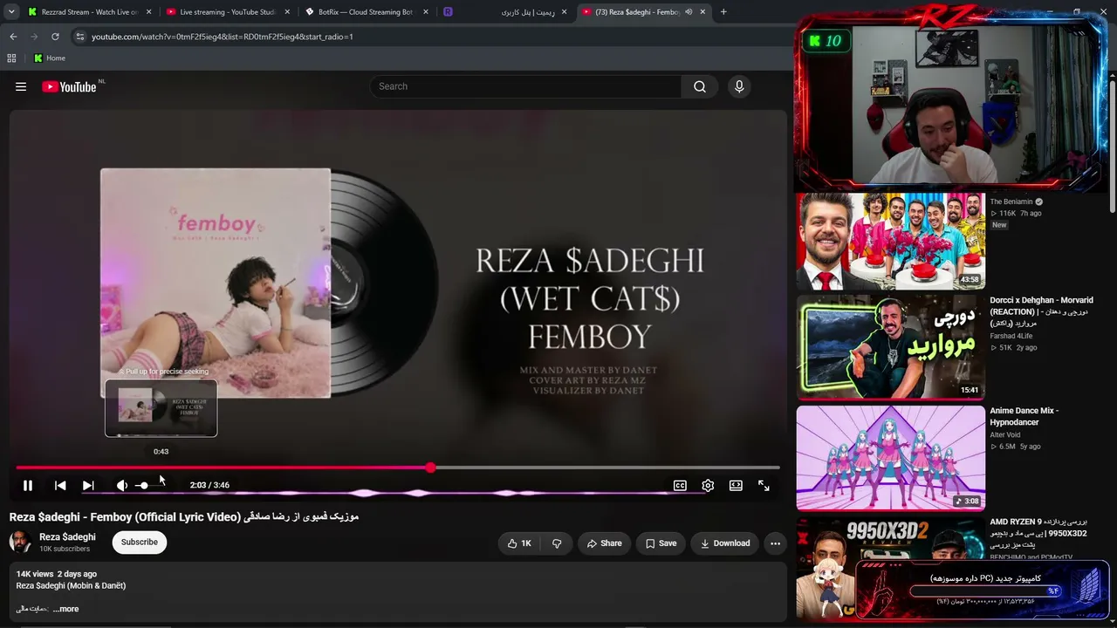Enter full screen mode

(x=764, y=485)
